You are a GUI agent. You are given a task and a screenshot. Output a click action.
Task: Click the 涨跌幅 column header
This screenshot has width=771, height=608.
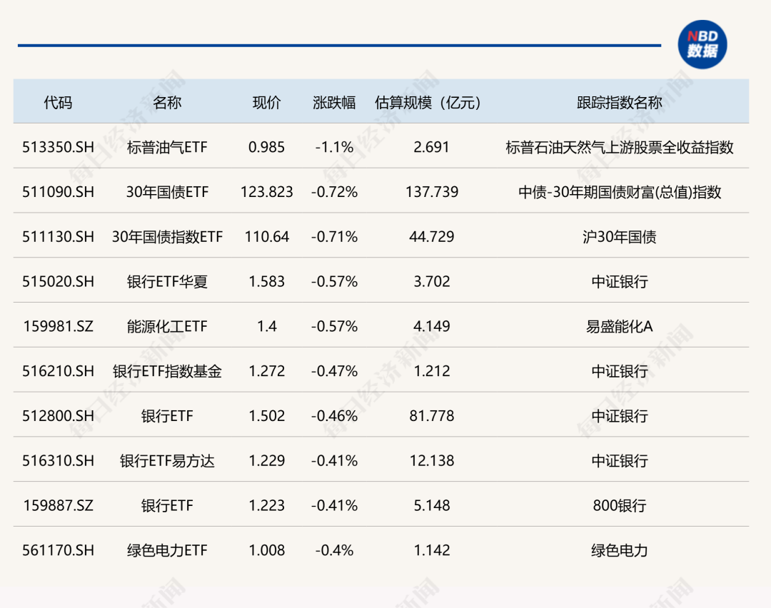coord(334,103)
